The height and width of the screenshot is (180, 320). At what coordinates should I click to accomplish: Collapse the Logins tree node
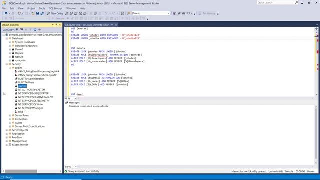[x=10, y=68]
